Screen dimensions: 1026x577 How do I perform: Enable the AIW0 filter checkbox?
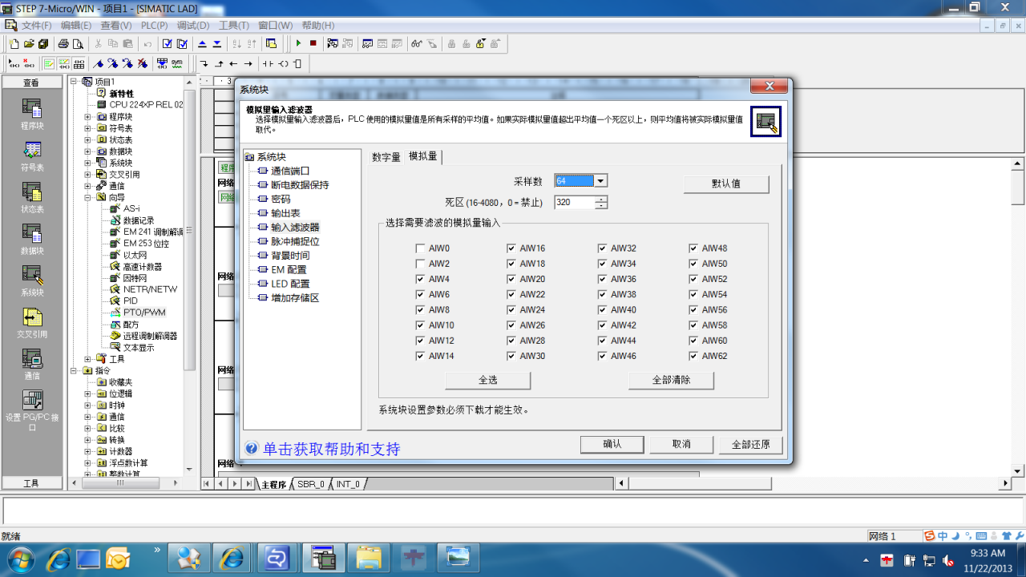pyautogui.click(x=420, y=248)
